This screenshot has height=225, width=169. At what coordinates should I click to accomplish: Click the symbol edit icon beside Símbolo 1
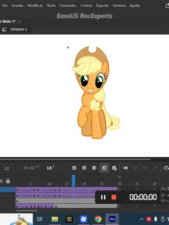4,29
